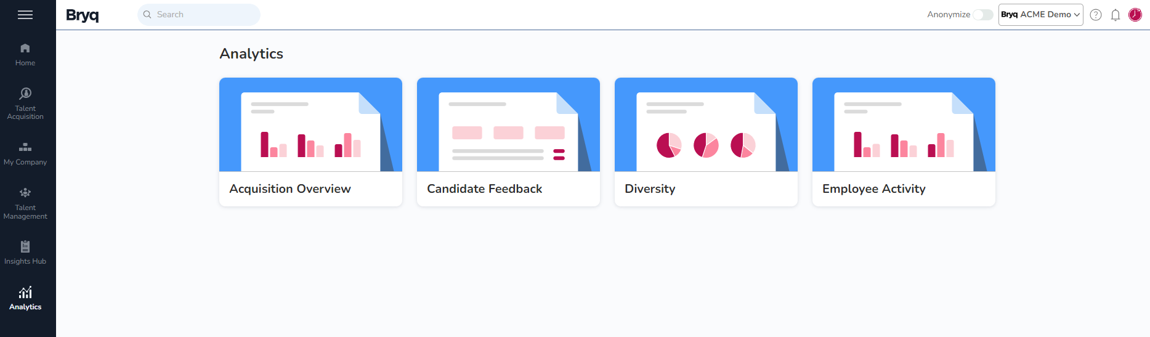This screenshot has height=337, width=1150.
Task: Open Talent Acquisition section
Action: coord(25,103)
